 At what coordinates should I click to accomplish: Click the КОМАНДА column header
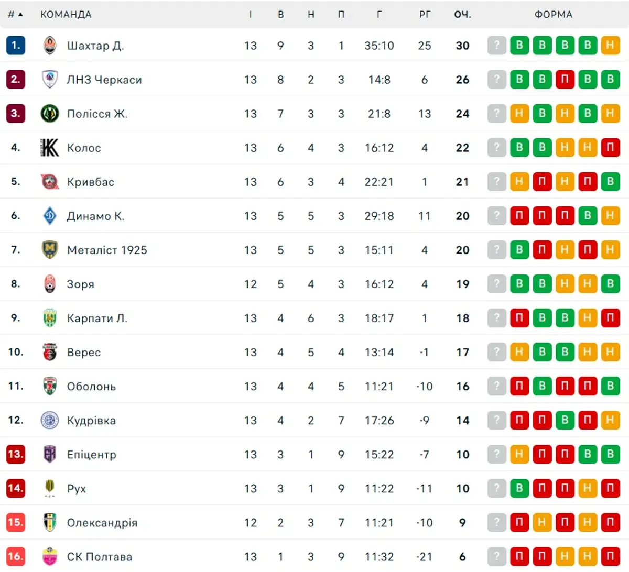point(66,15)
